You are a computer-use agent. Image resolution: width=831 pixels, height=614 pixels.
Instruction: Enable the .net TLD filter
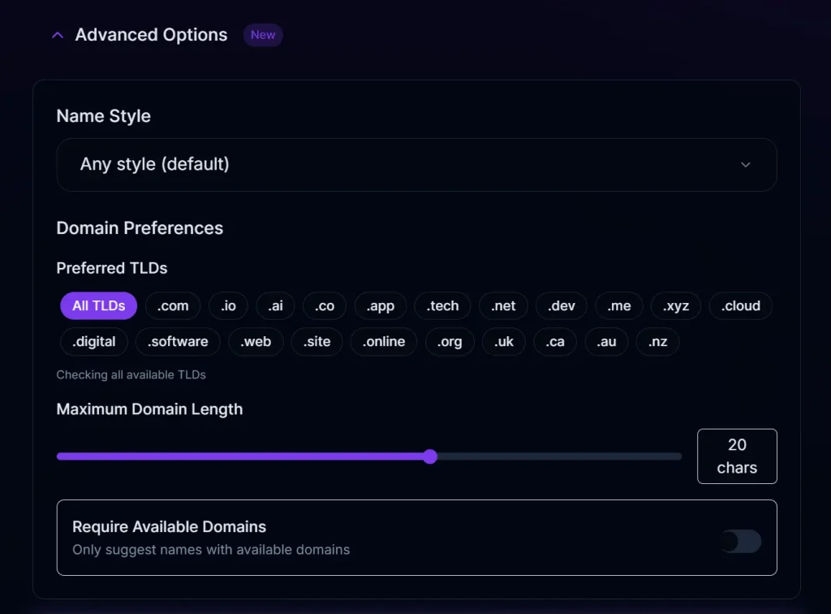[x=503, y=305]
